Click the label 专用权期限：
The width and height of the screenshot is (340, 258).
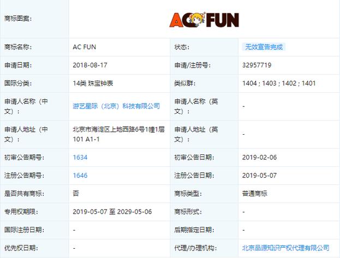click(21, 212)
